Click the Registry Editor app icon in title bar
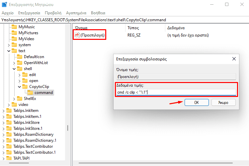The height and width of the screenshot is (166, 249). (4, 4)
